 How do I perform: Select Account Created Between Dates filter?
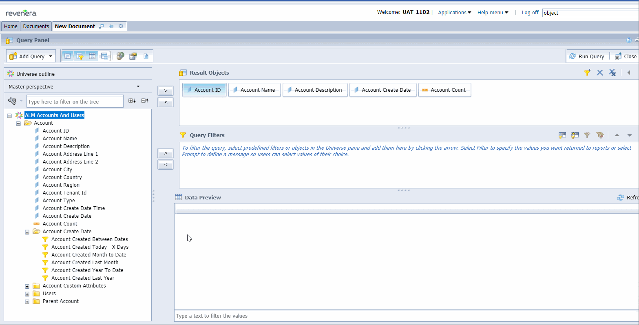90,239
